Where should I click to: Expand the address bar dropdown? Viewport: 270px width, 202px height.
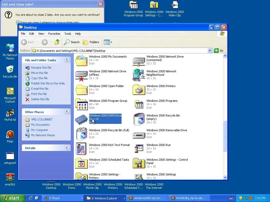tap(210, 50)
